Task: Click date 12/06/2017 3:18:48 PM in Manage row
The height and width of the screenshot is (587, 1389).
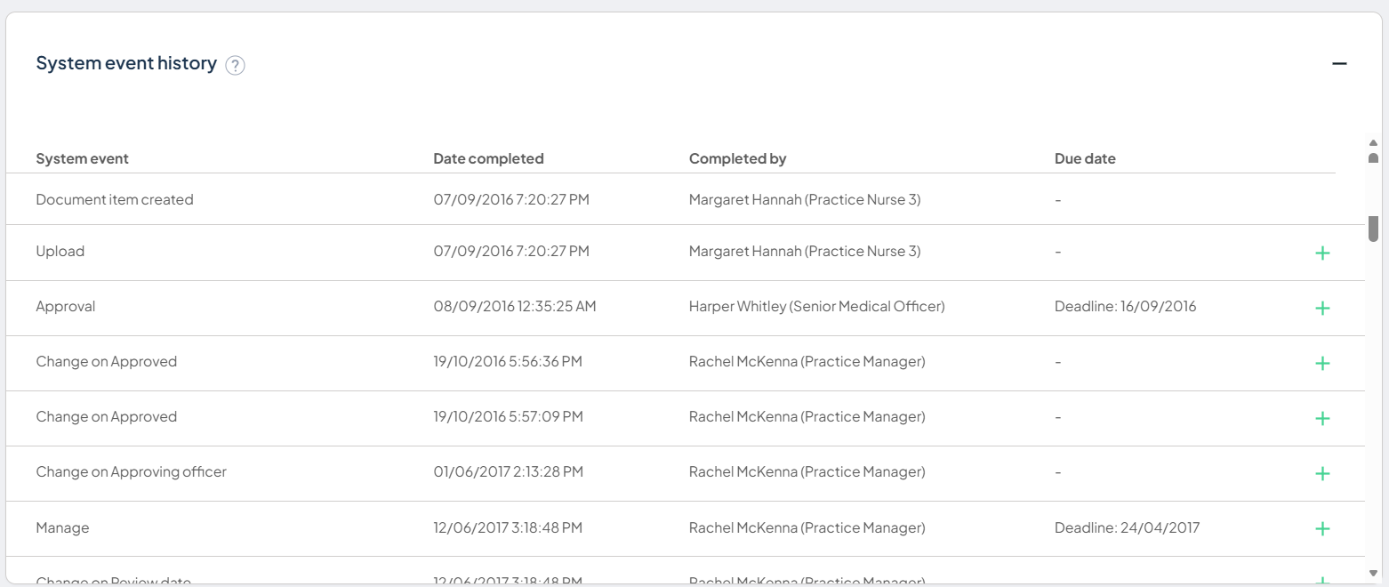Action: coord(508,528)
